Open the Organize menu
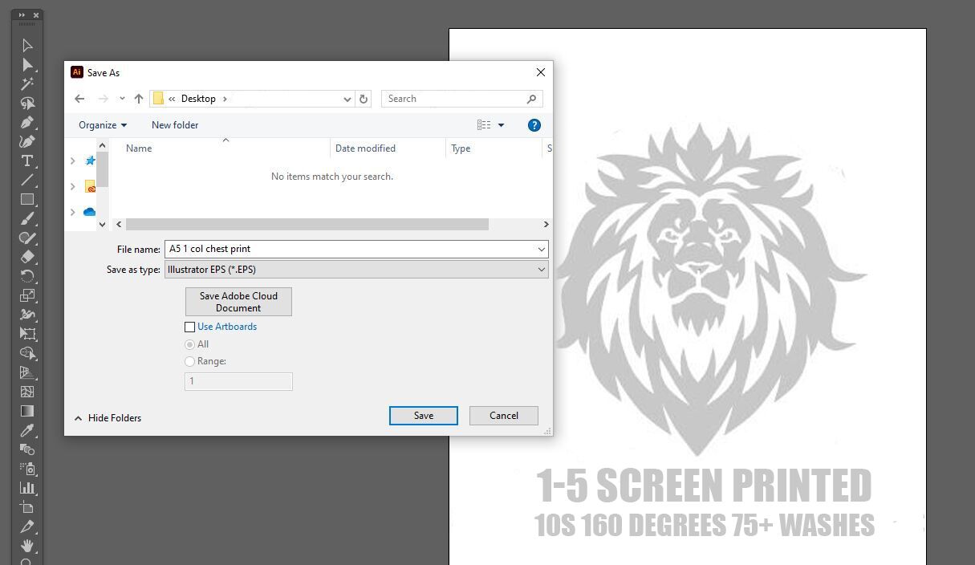The width and height of the screenshot is (975, 565). click(100, 124)
